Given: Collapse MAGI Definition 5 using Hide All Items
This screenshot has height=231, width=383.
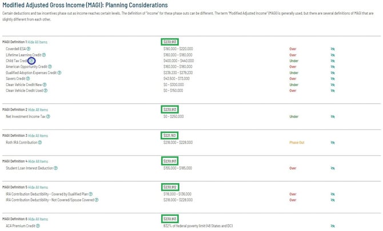Looking at the screenshot, I should (x=38, y=188).
